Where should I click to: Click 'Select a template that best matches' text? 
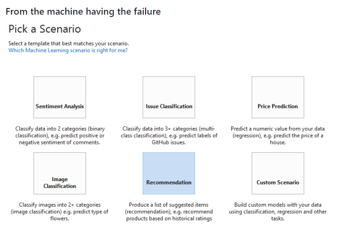[69, 43]
